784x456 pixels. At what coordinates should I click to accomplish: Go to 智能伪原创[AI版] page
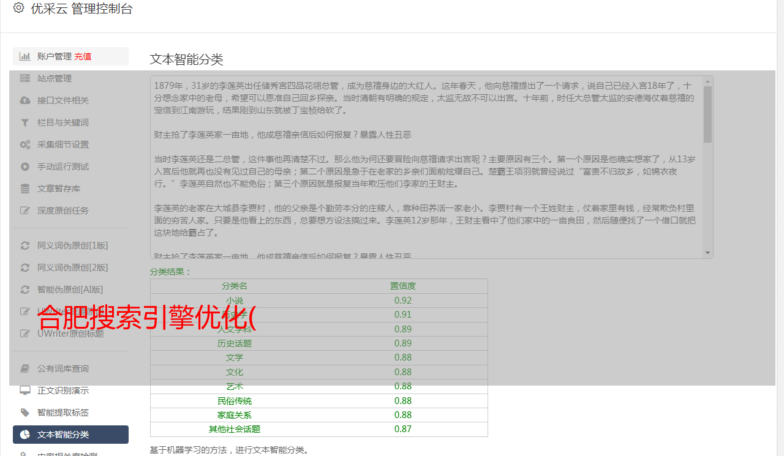(x=70, y=290)
